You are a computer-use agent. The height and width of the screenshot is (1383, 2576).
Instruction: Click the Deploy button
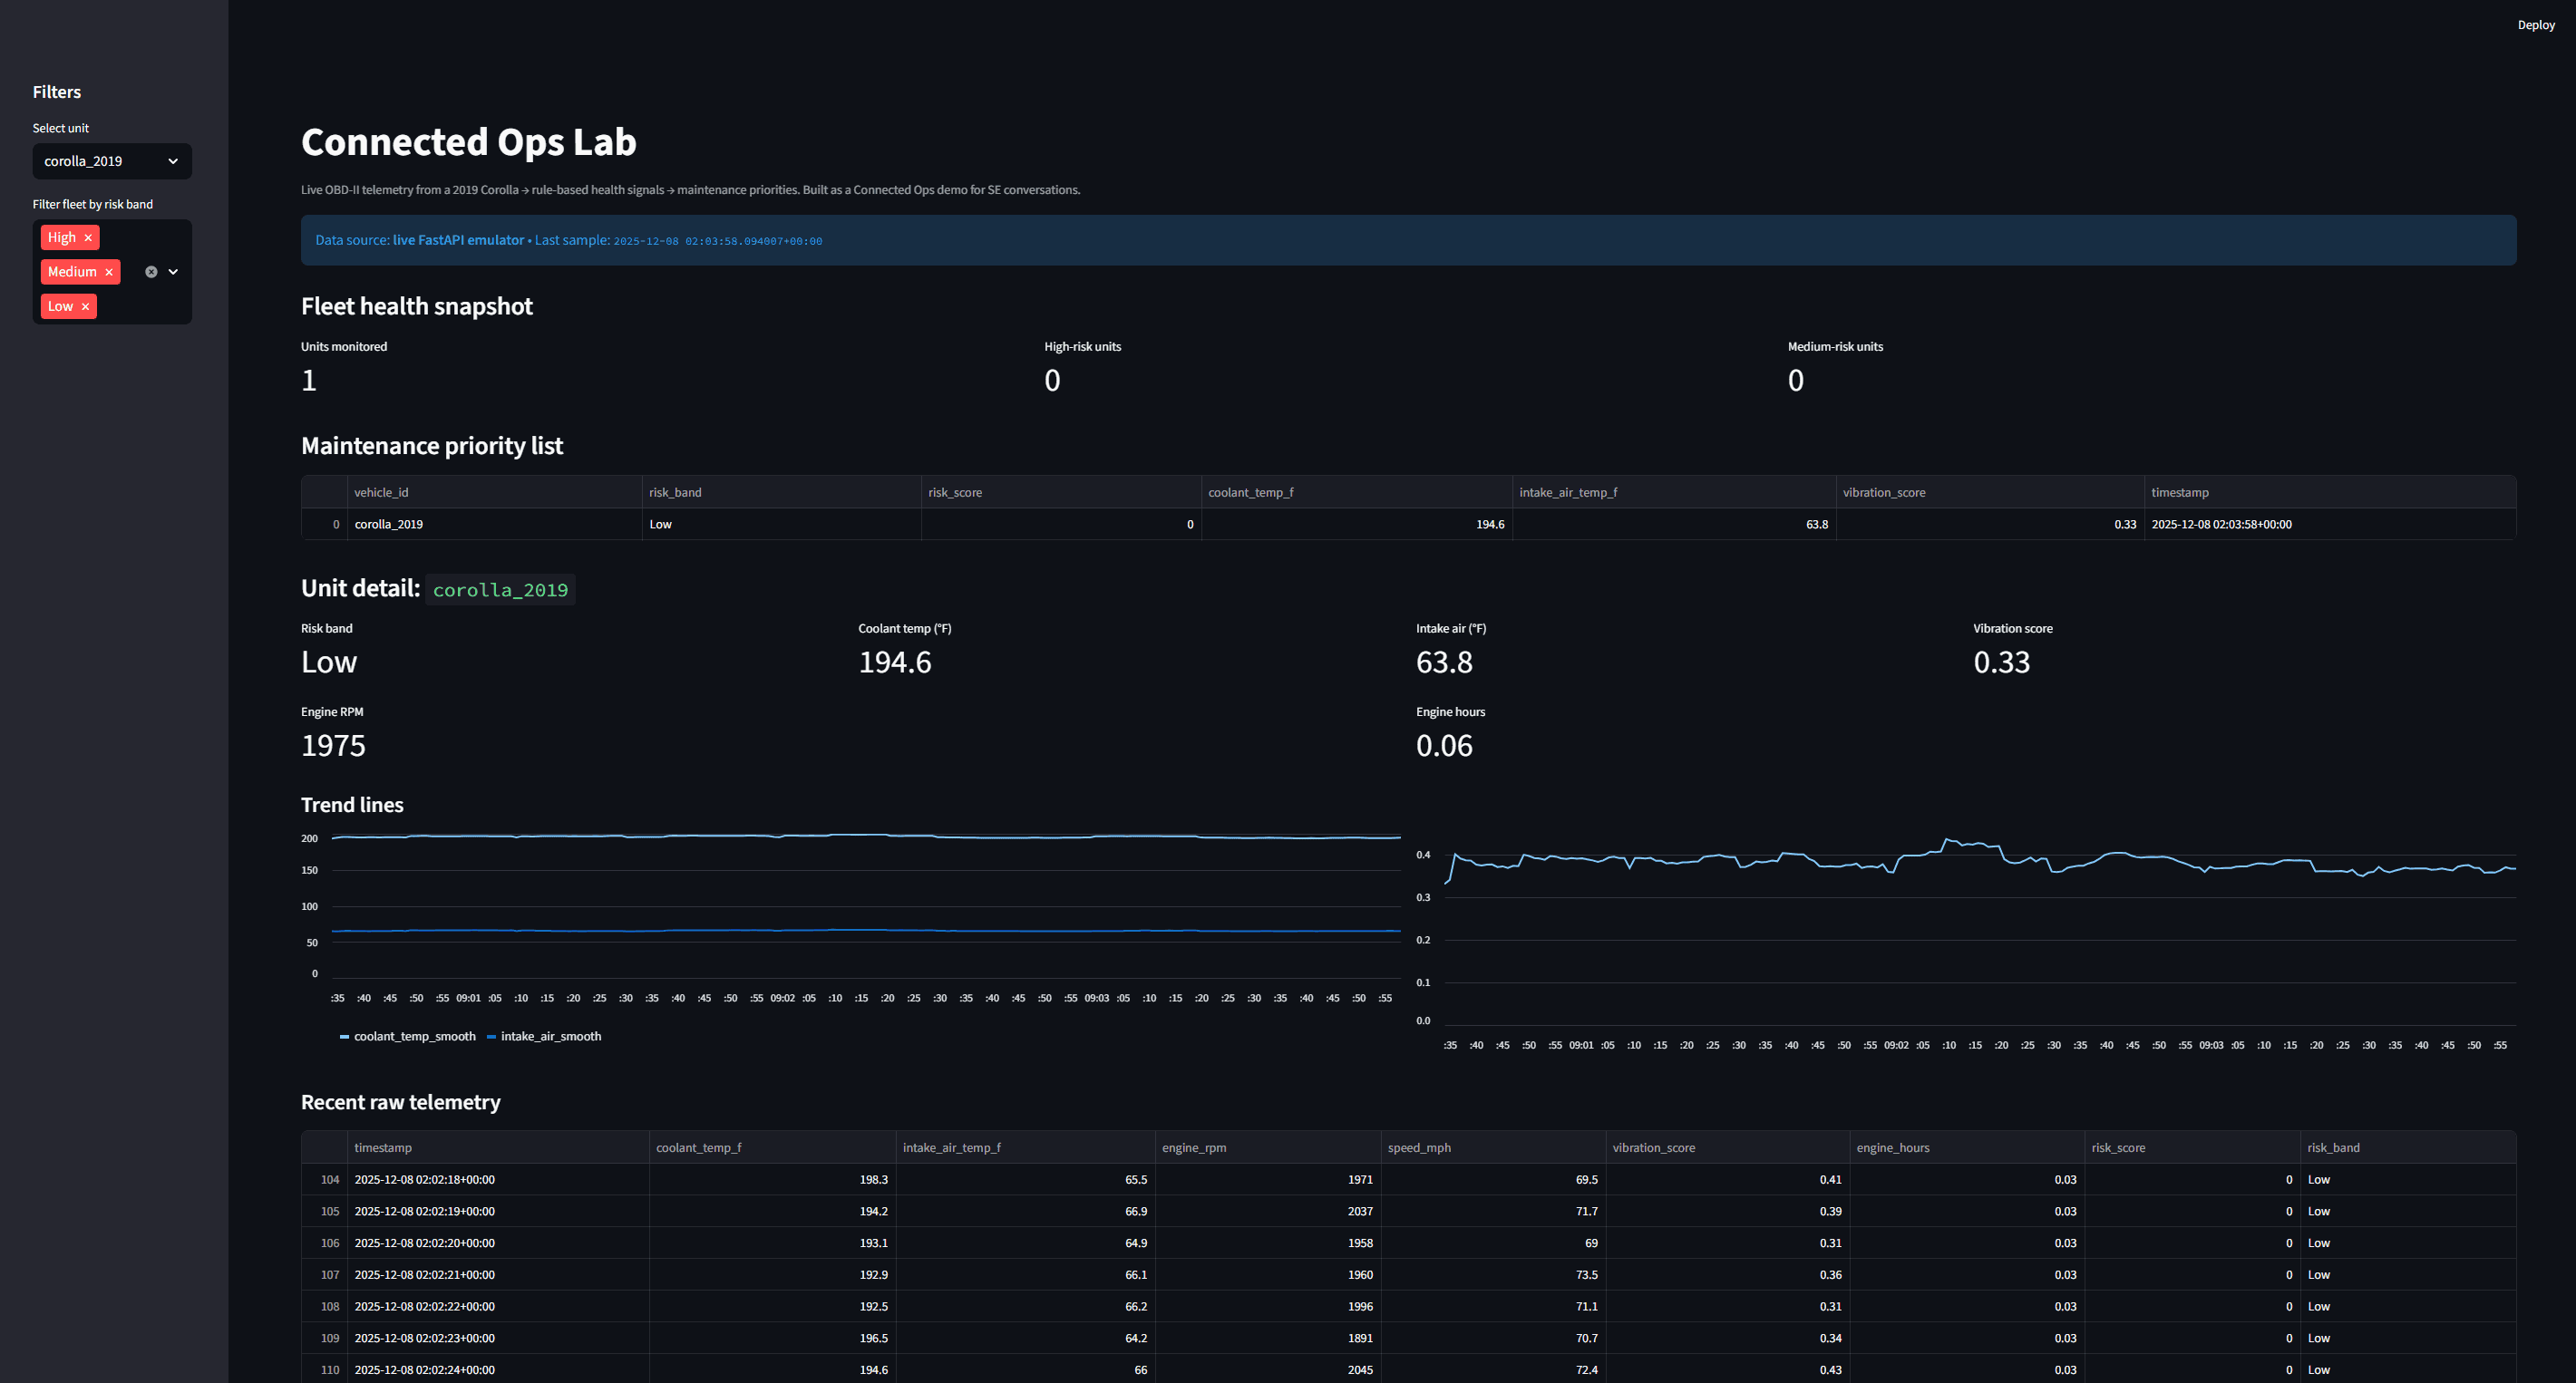[x=2535, y=25]
